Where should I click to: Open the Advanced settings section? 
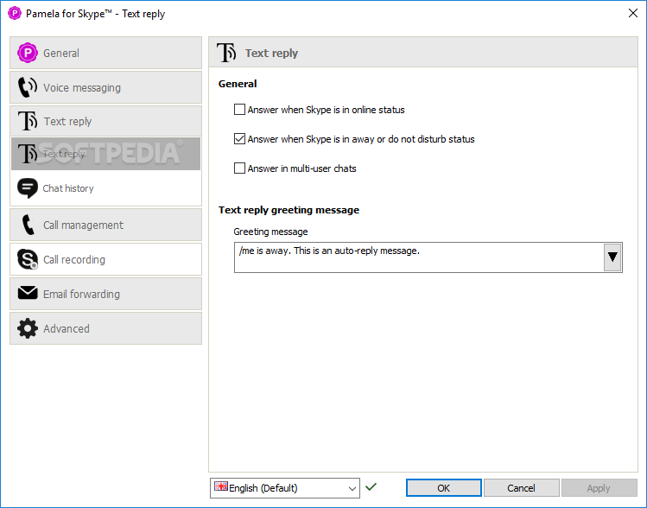105,328
